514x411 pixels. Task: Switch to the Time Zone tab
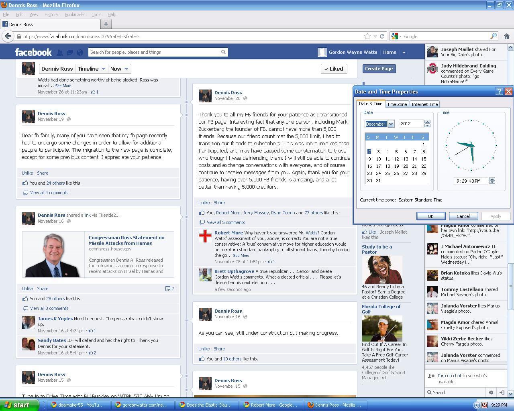(397, 104)
